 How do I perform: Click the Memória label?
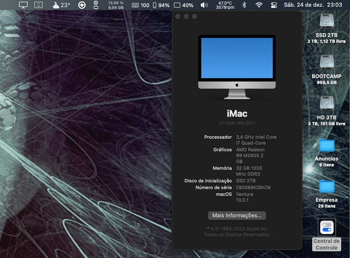222,168
